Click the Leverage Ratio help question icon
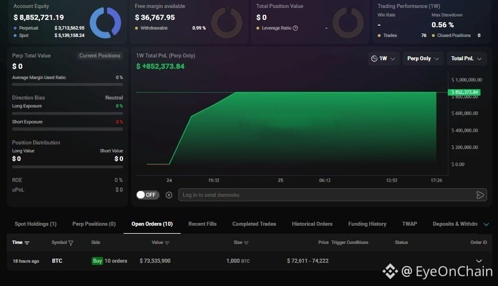 coord(295,28)
